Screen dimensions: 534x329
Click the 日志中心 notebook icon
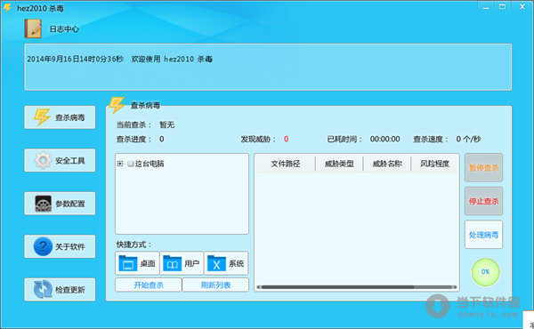tap(33, 28)
